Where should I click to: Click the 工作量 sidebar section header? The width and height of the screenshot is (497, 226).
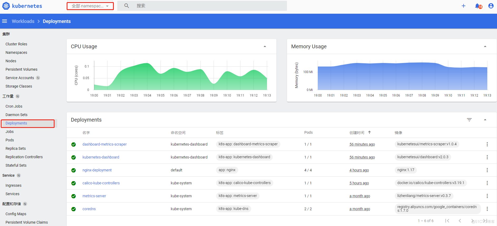tap(8, 96)
